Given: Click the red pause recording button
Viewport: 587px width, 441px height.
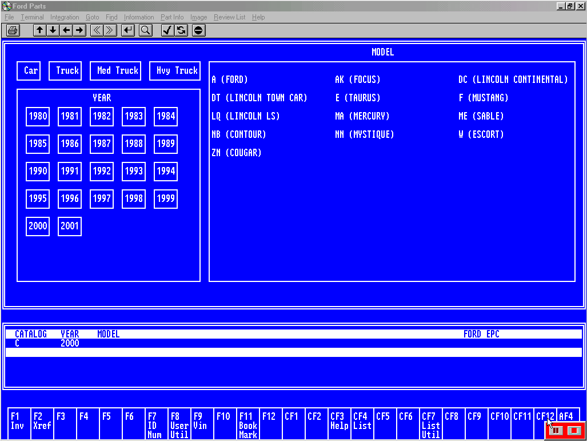Looking at the screenshot, I should (x=556, y=431).
